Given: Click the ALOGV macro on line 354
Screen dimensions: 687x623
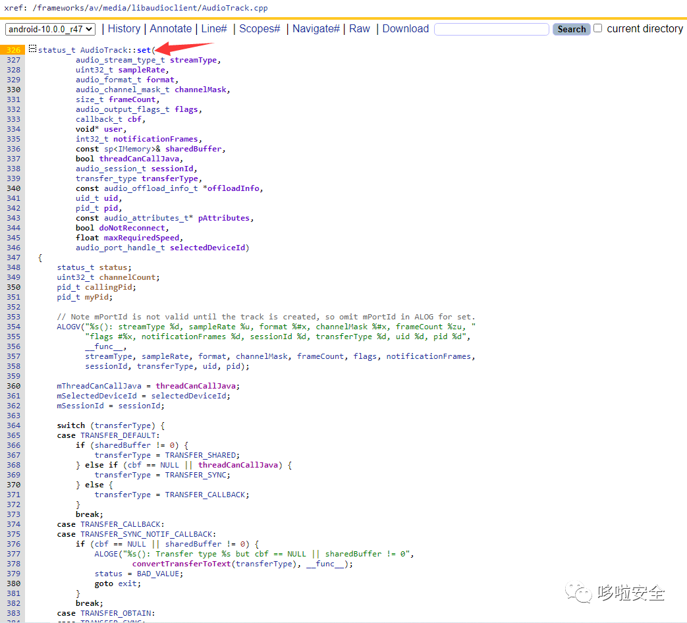Looking at the screenshot, I should click(x=69, y=327).
